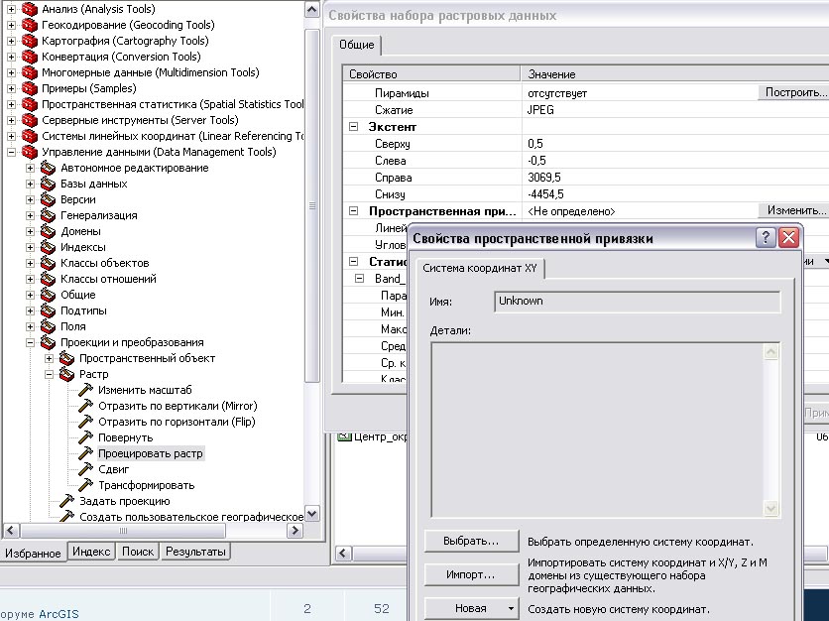The image size is (829, 621).
Task: Open the Новая dropdown arrow
Action: coord(512,608)
